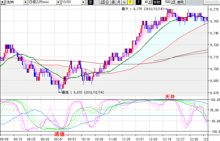This screenshot has height=141, width=220.
Task: Click the red 天井 marker on oscillator
Action: point(170,97)
